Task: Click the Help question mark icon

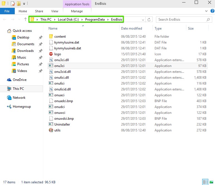Action: coord(212,11)
